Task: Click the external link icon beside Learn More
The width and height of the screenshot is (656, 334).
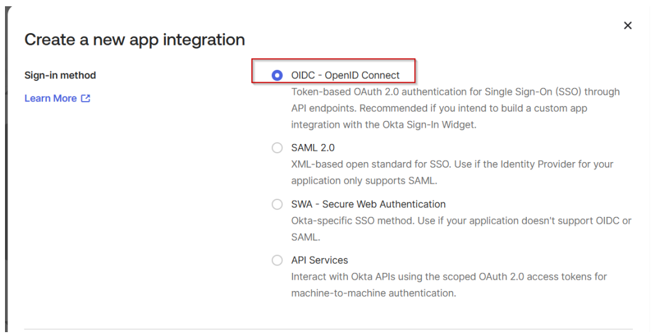Action: click(85, 98)
